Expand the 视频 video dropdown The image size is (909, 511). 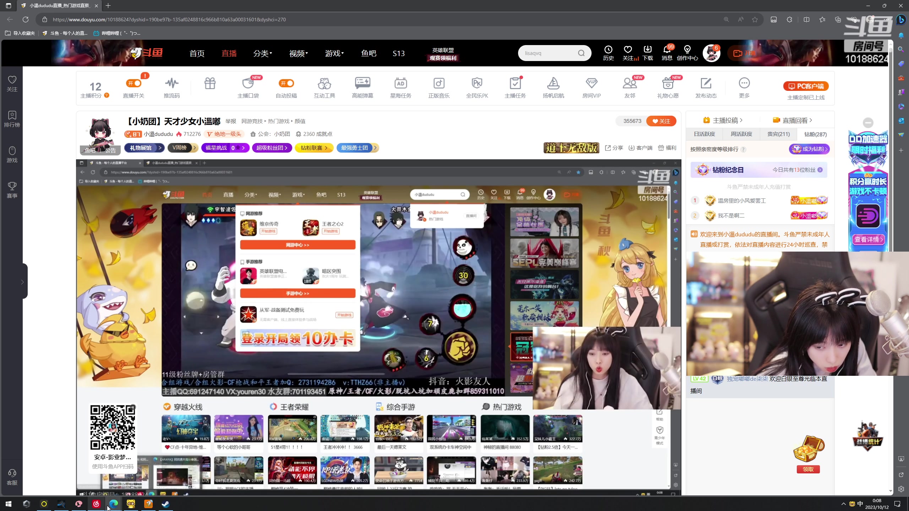pyautogui.click(x=299, y=53)
